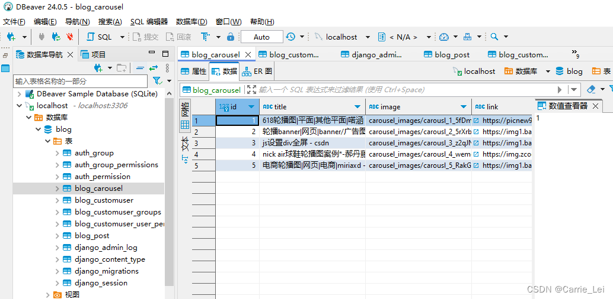Open dropdown next to New Connection icon
The width and height of the screenshot is (613, 299).
[x=24, y=37]
